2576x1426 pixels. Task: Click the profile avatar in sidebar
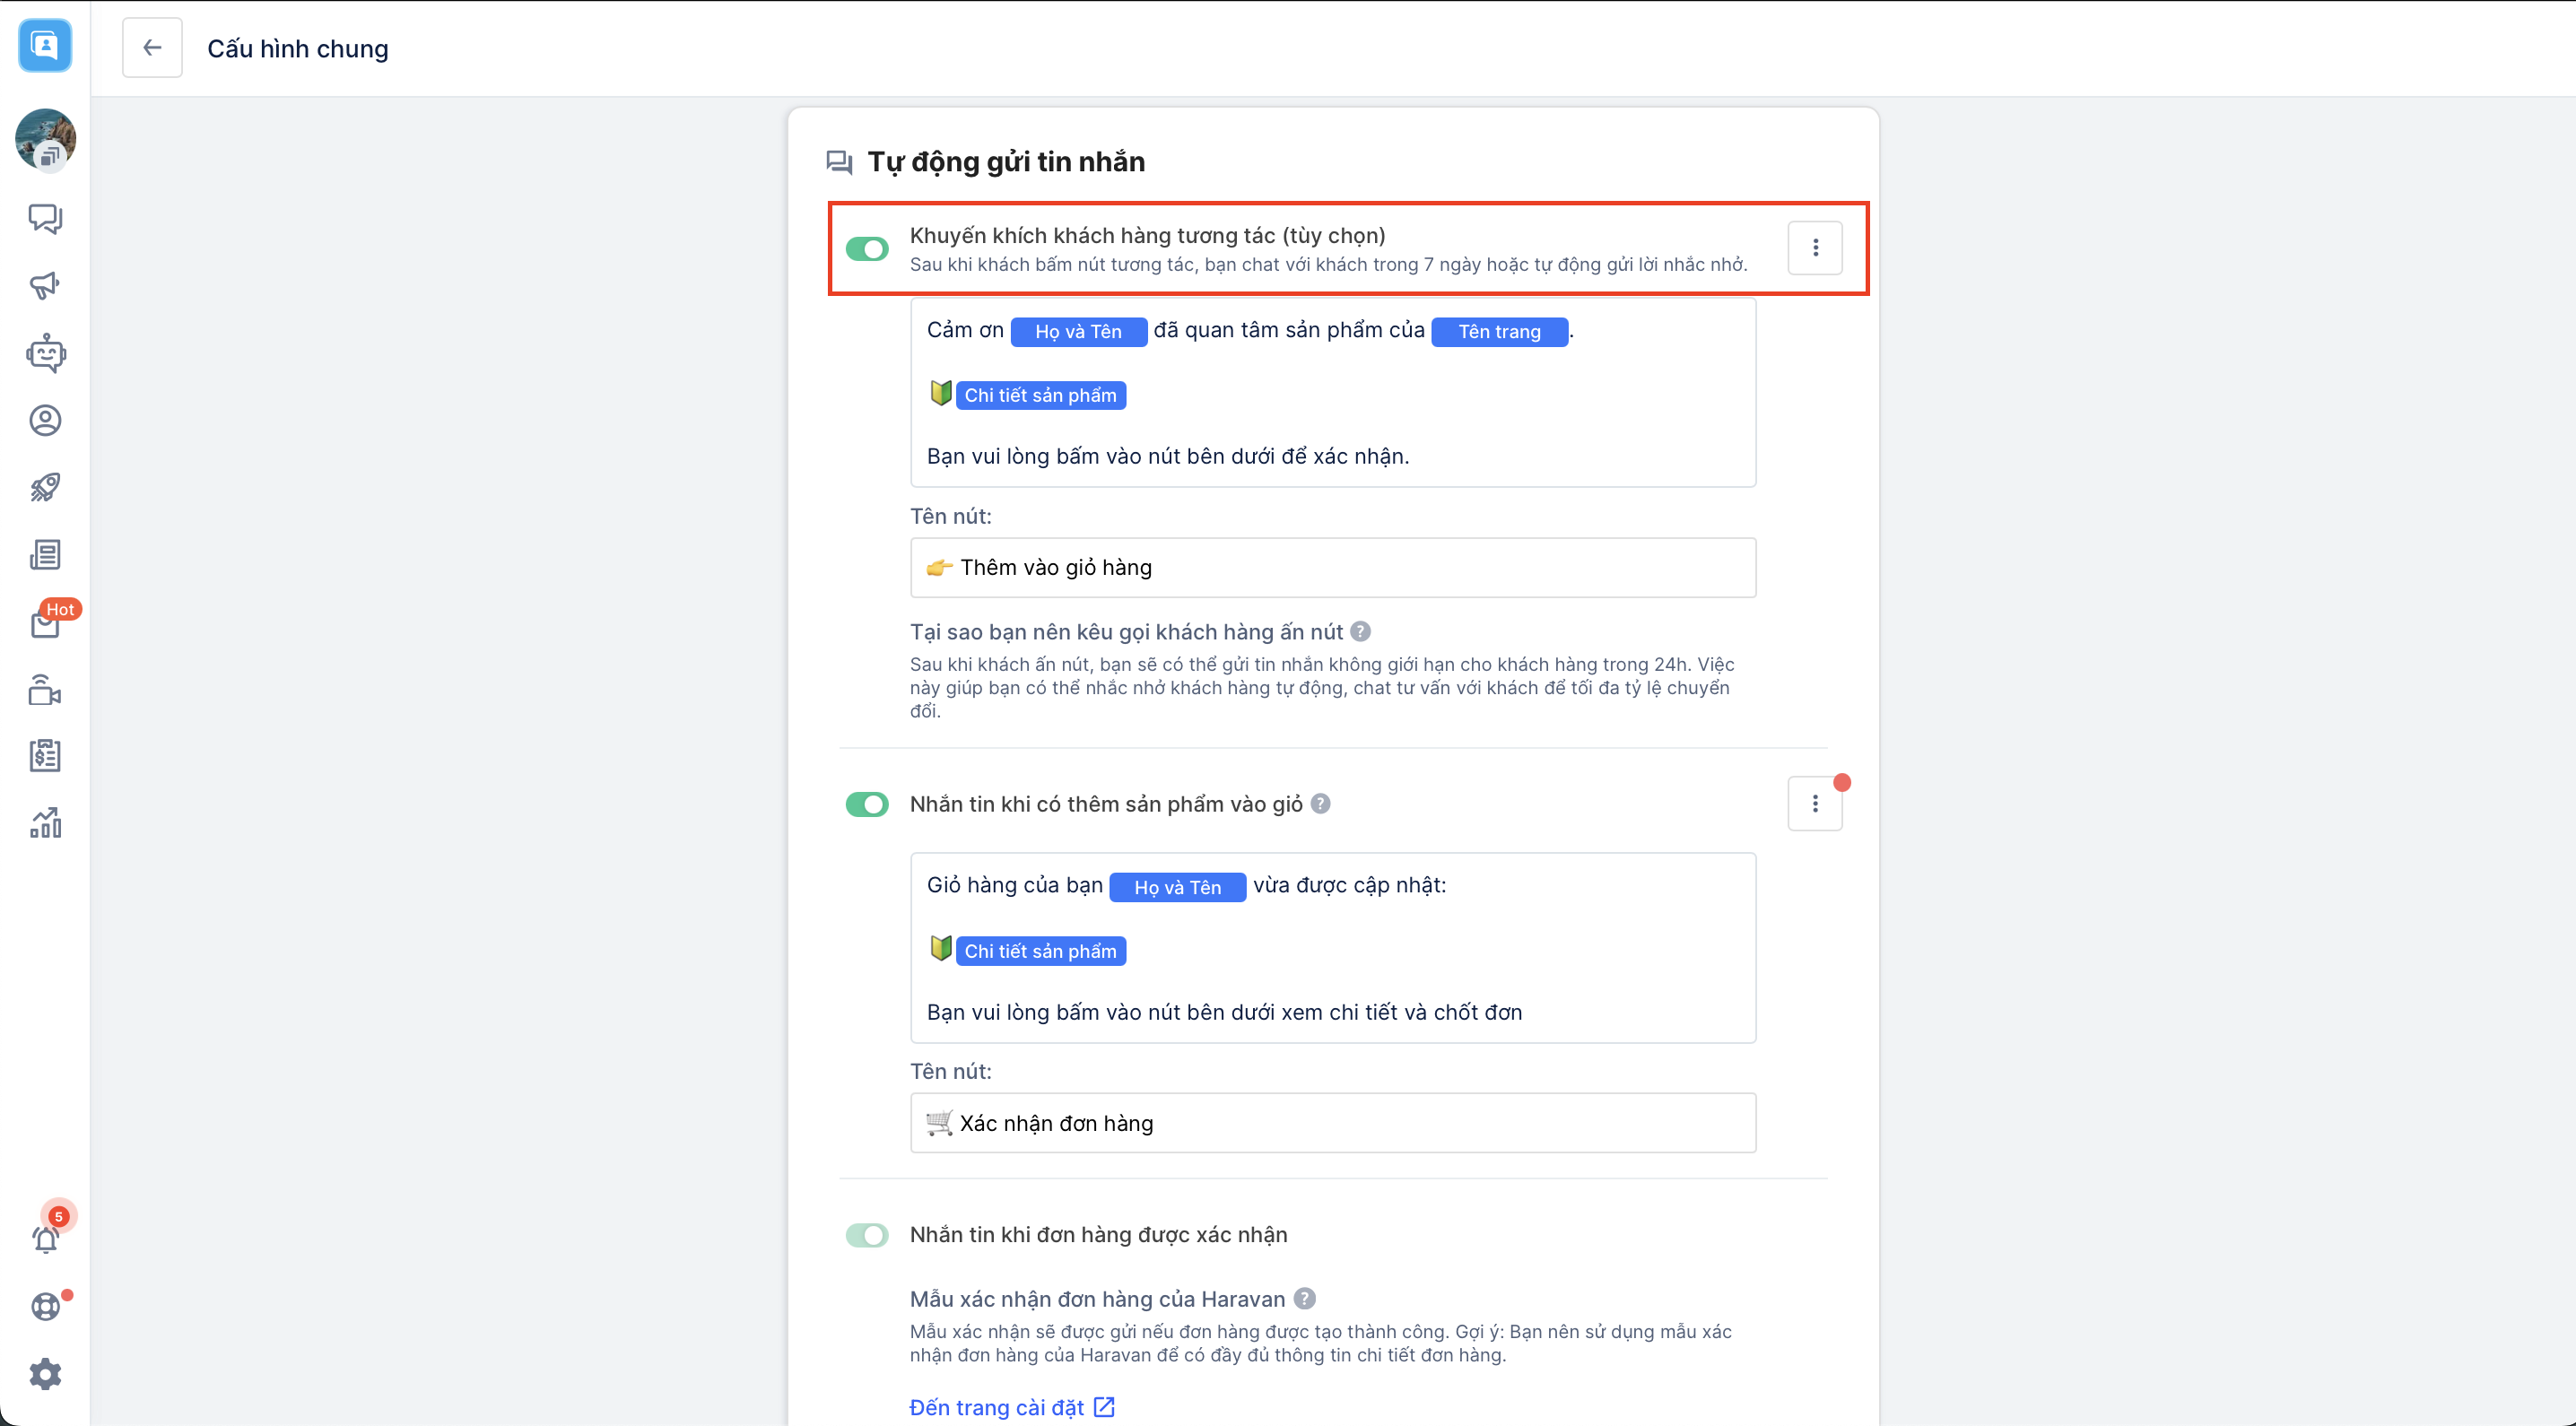[x=45, y=139]
